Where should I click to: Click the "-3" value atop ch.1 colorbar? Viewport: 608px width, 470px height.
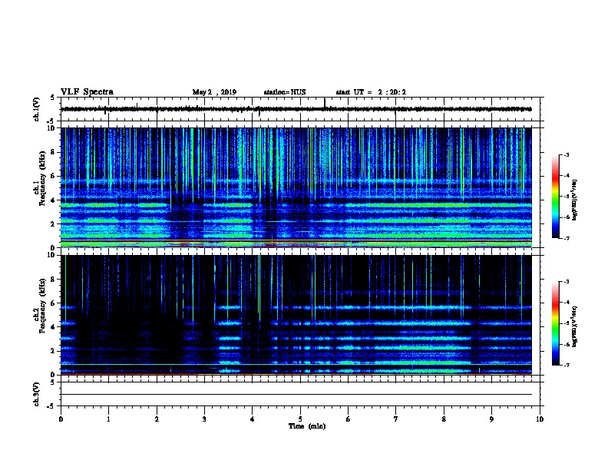567,155
